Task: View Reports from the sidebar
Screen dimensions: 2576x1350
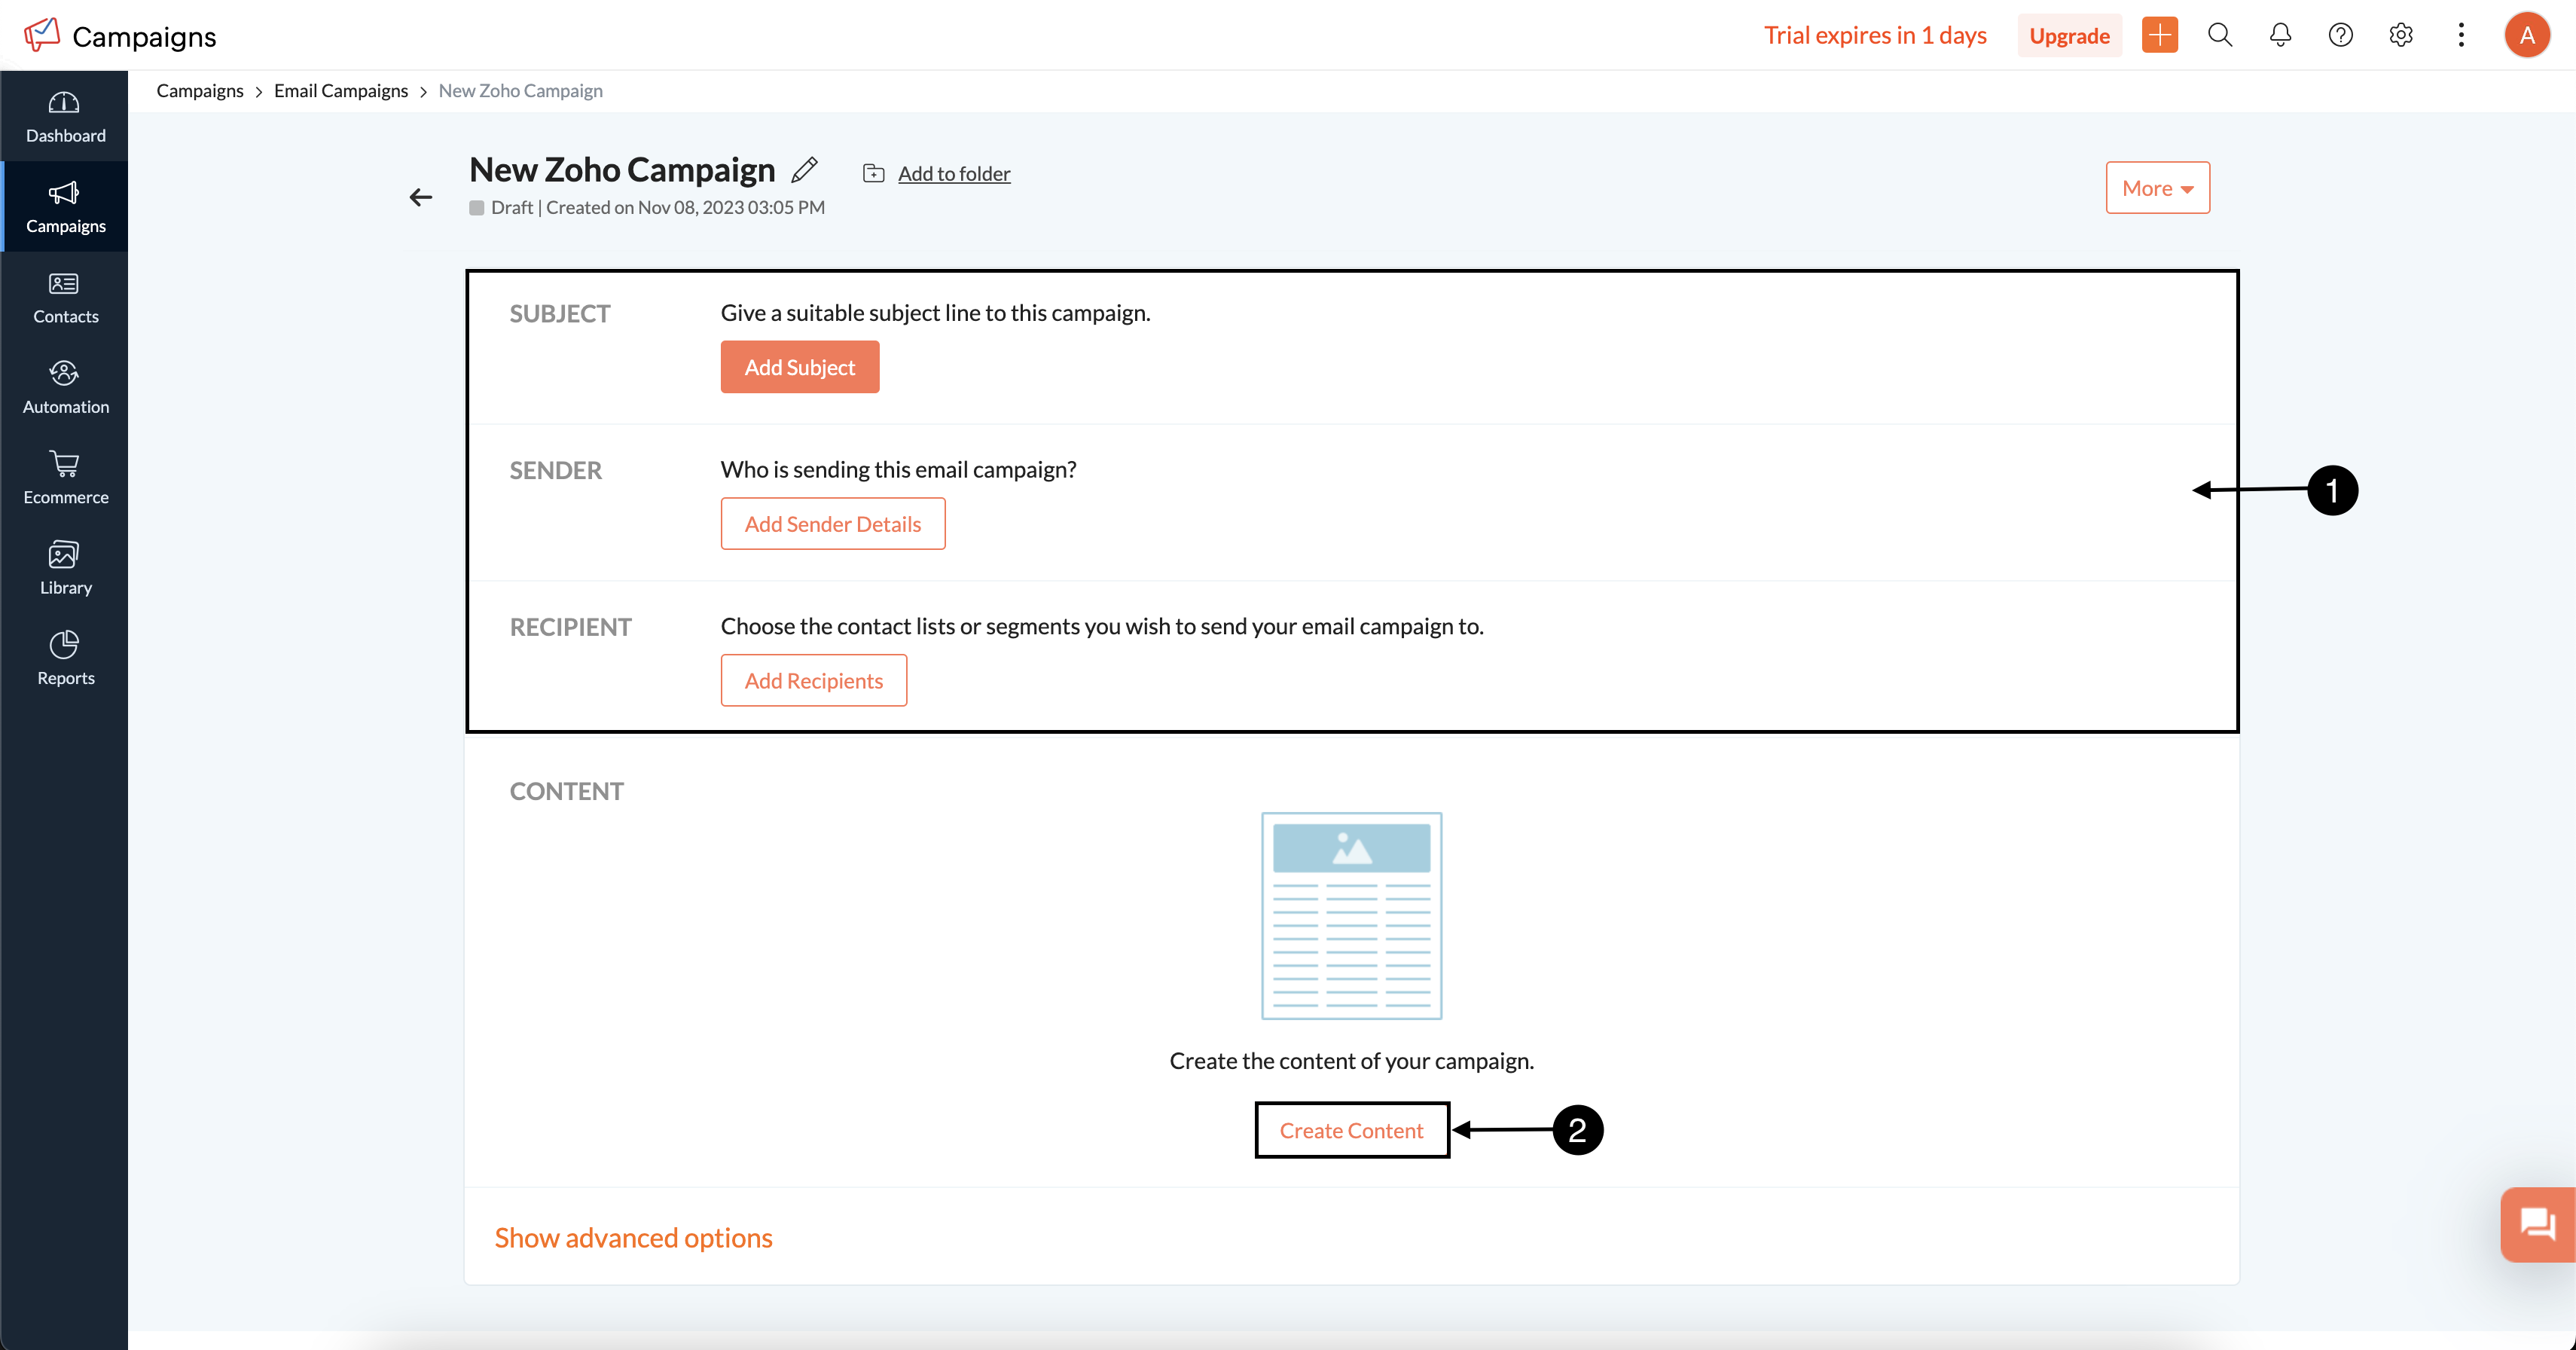Action: tap(65, 659)
